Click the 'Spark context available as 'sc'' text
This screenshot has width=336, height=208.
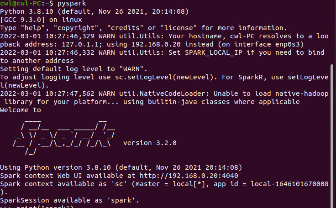click(x=63, y=184)
